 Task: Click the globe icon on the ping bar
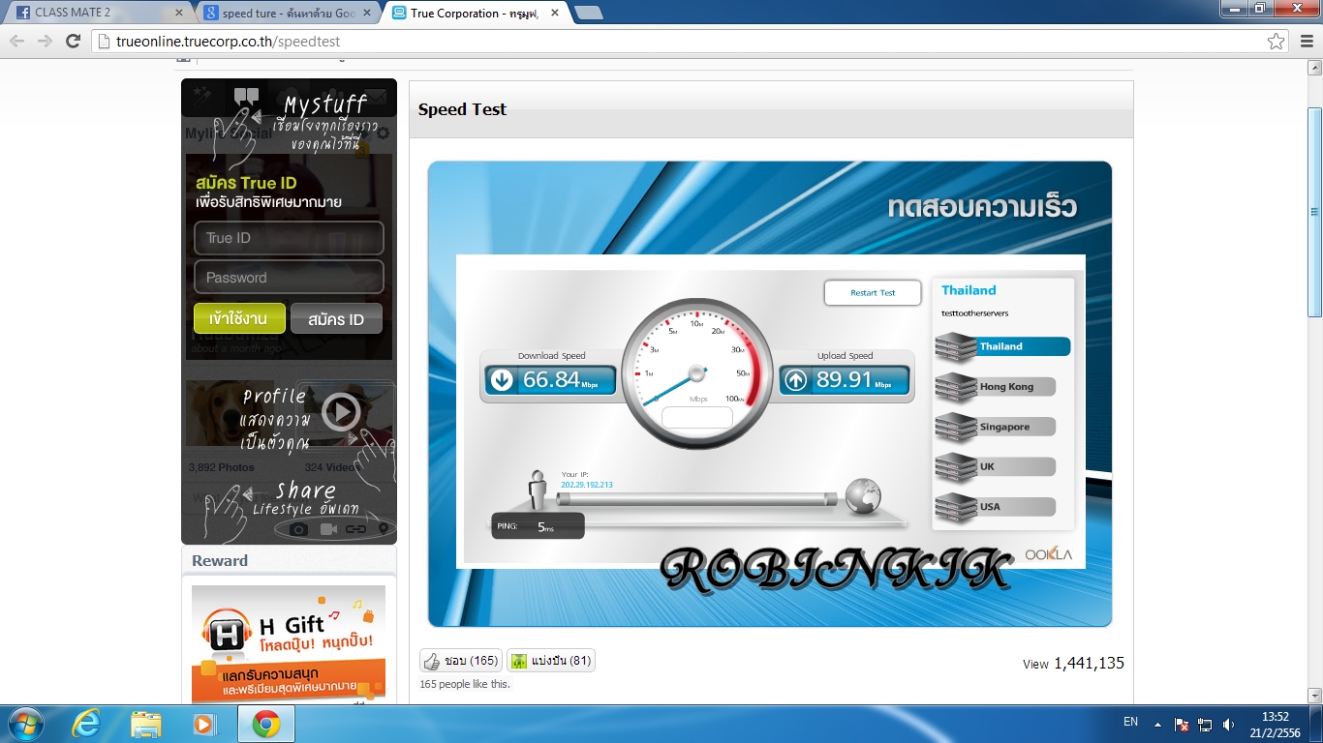click(862, 495)
